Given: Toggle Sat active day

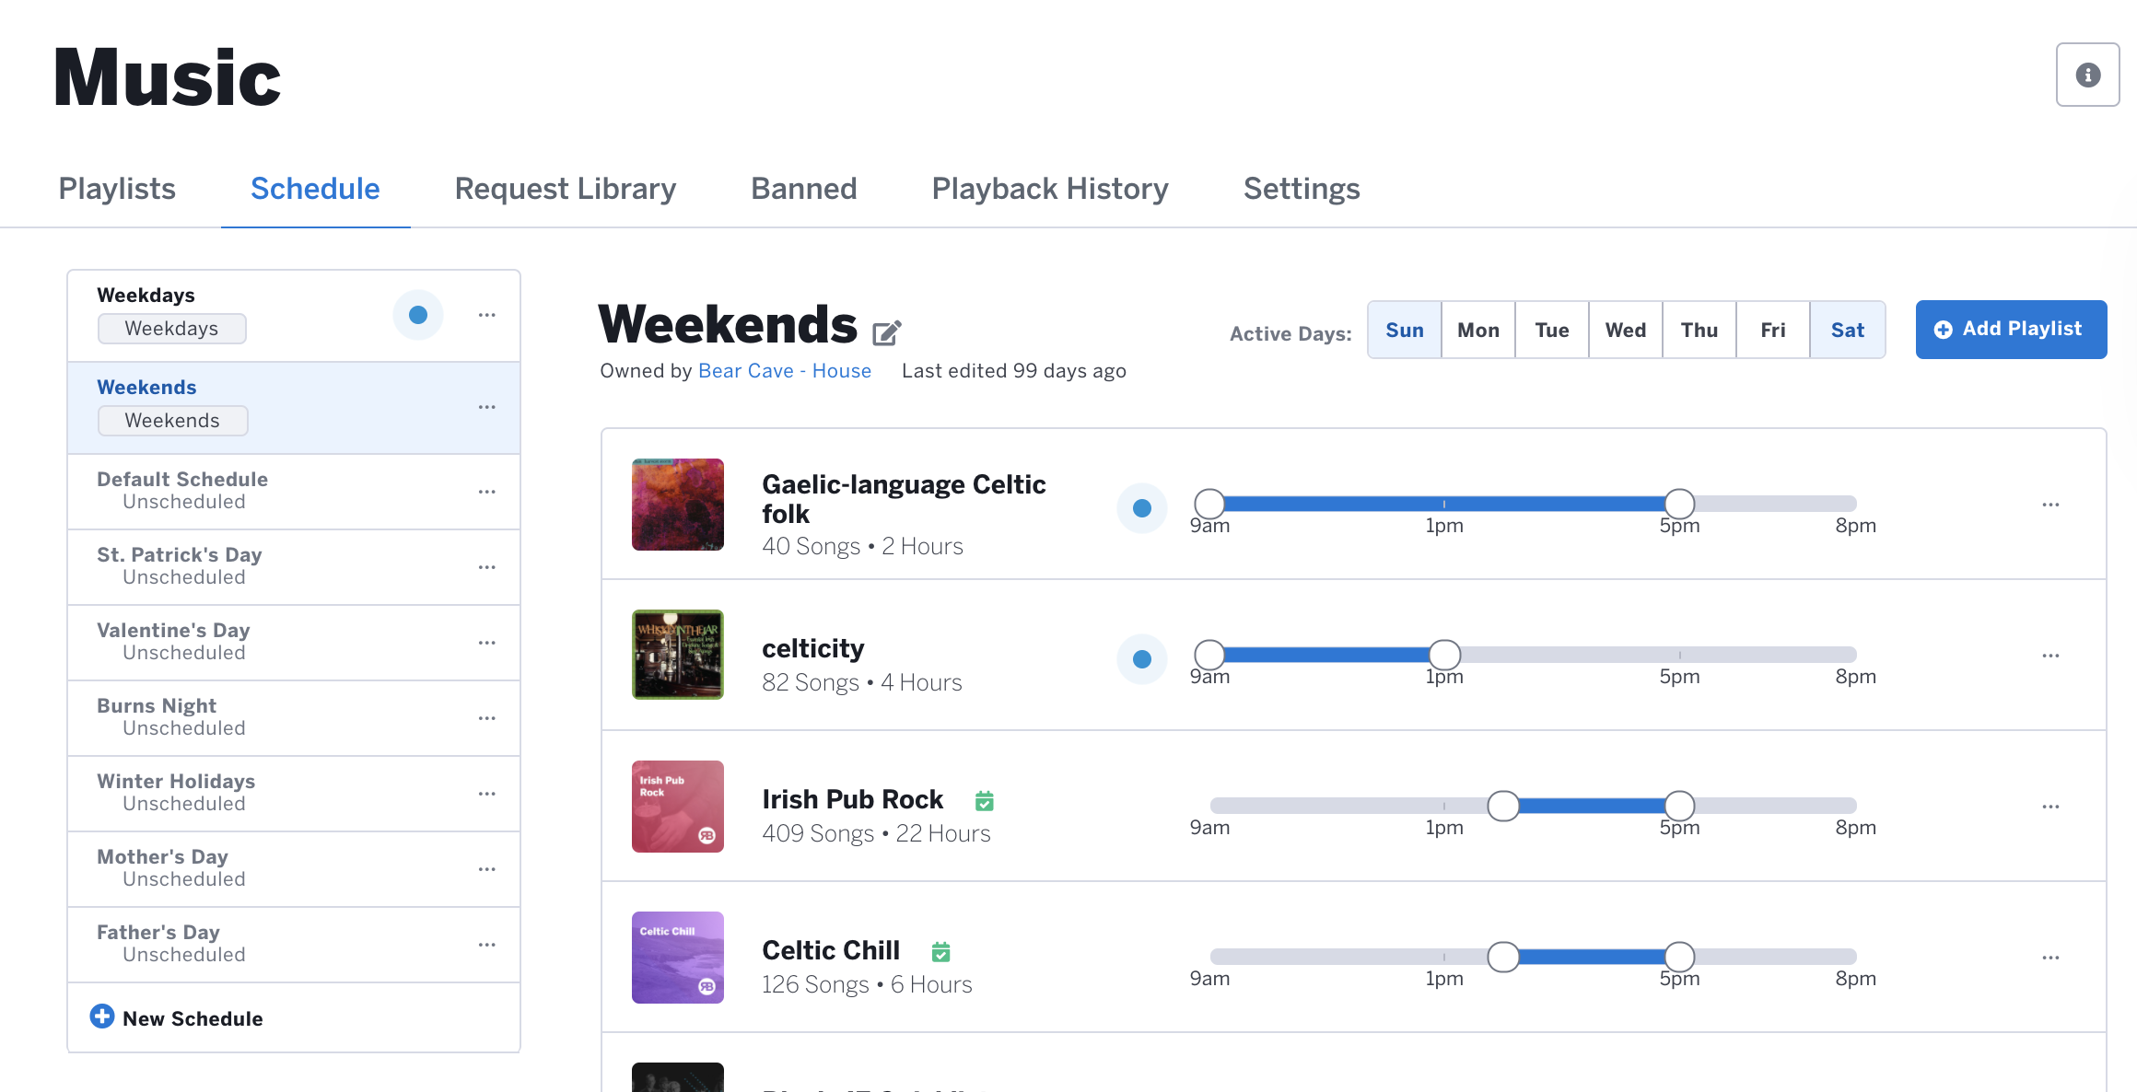Looking at the screenshot, I should click(x=1848, y=330).
